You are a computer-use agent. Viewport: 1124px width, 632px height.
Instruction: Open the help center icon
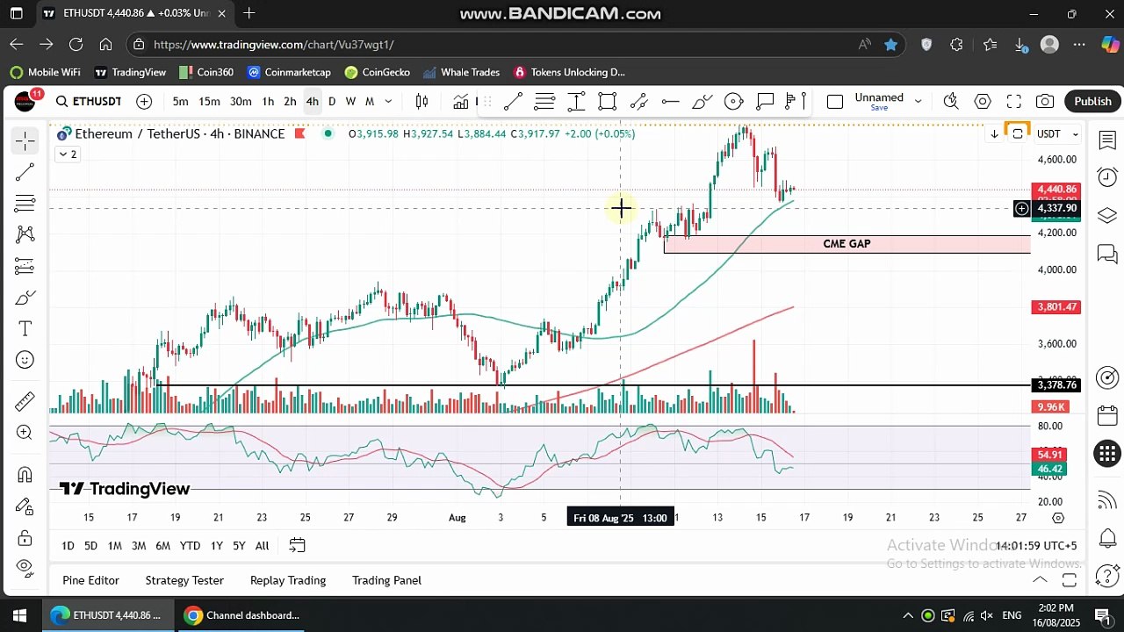(x=1107, y=576)
